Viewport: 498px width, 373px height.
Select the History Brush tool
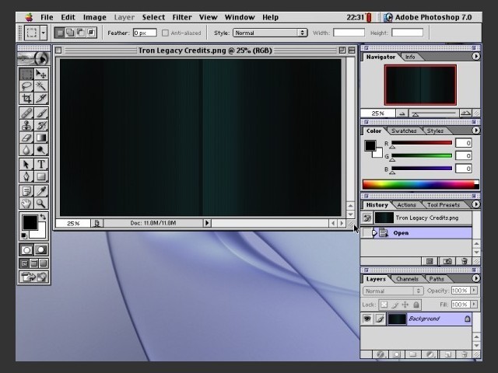41,125
